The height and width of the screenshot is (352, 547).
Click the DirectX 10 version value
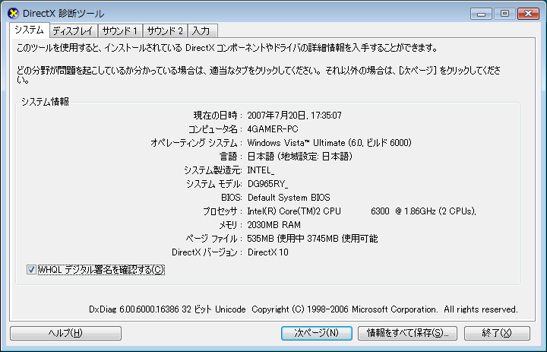268,252
